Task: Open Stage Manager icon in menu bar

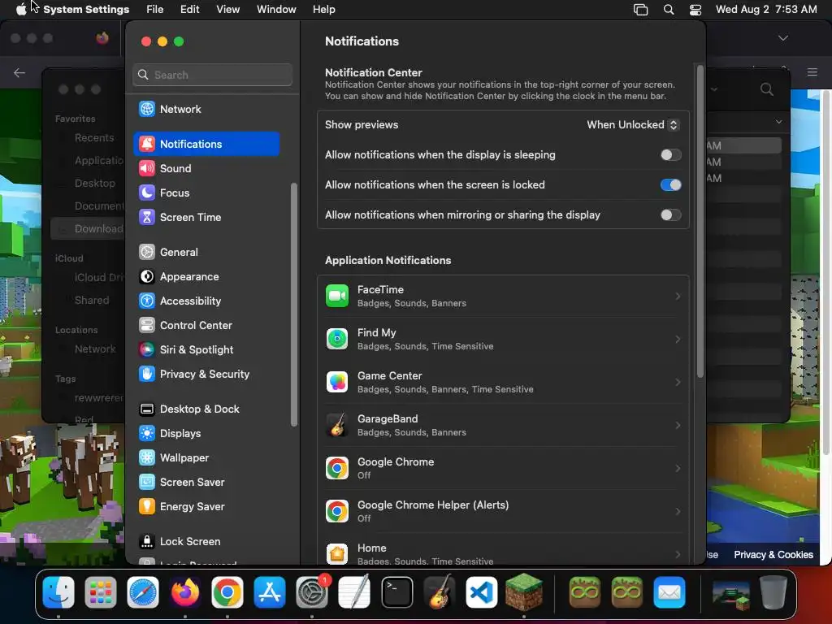Action: (x=640, y=10)
